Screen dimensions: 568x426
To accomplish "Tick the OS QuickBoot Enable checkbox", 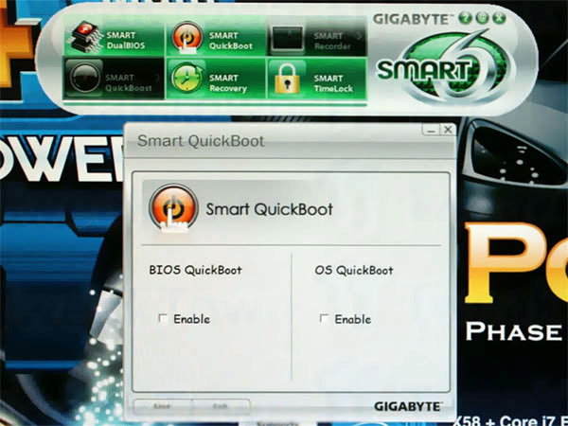I will coord(325,319).
